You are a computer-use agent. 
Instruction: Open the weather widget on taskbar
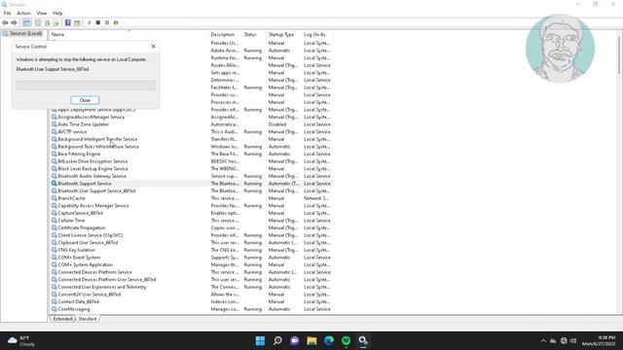tap(21, 341)
